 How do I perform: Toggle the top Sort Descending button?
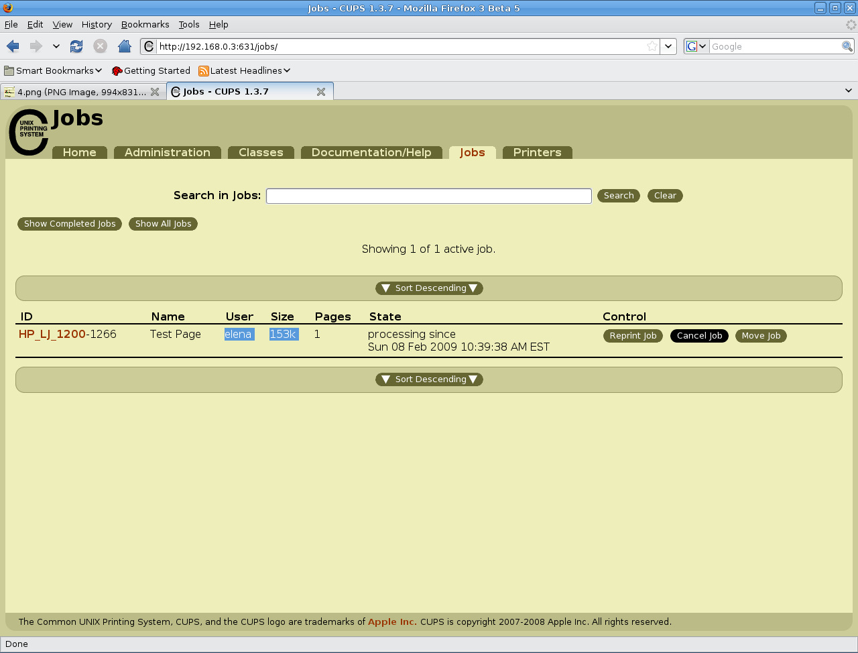429,288
